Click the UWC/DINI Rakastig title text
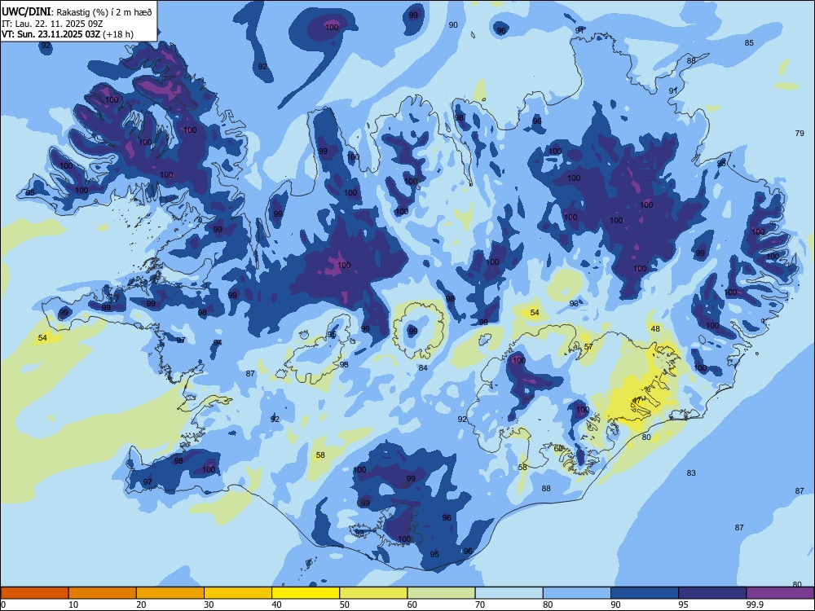Screen dimensions: 815x611 77,12
